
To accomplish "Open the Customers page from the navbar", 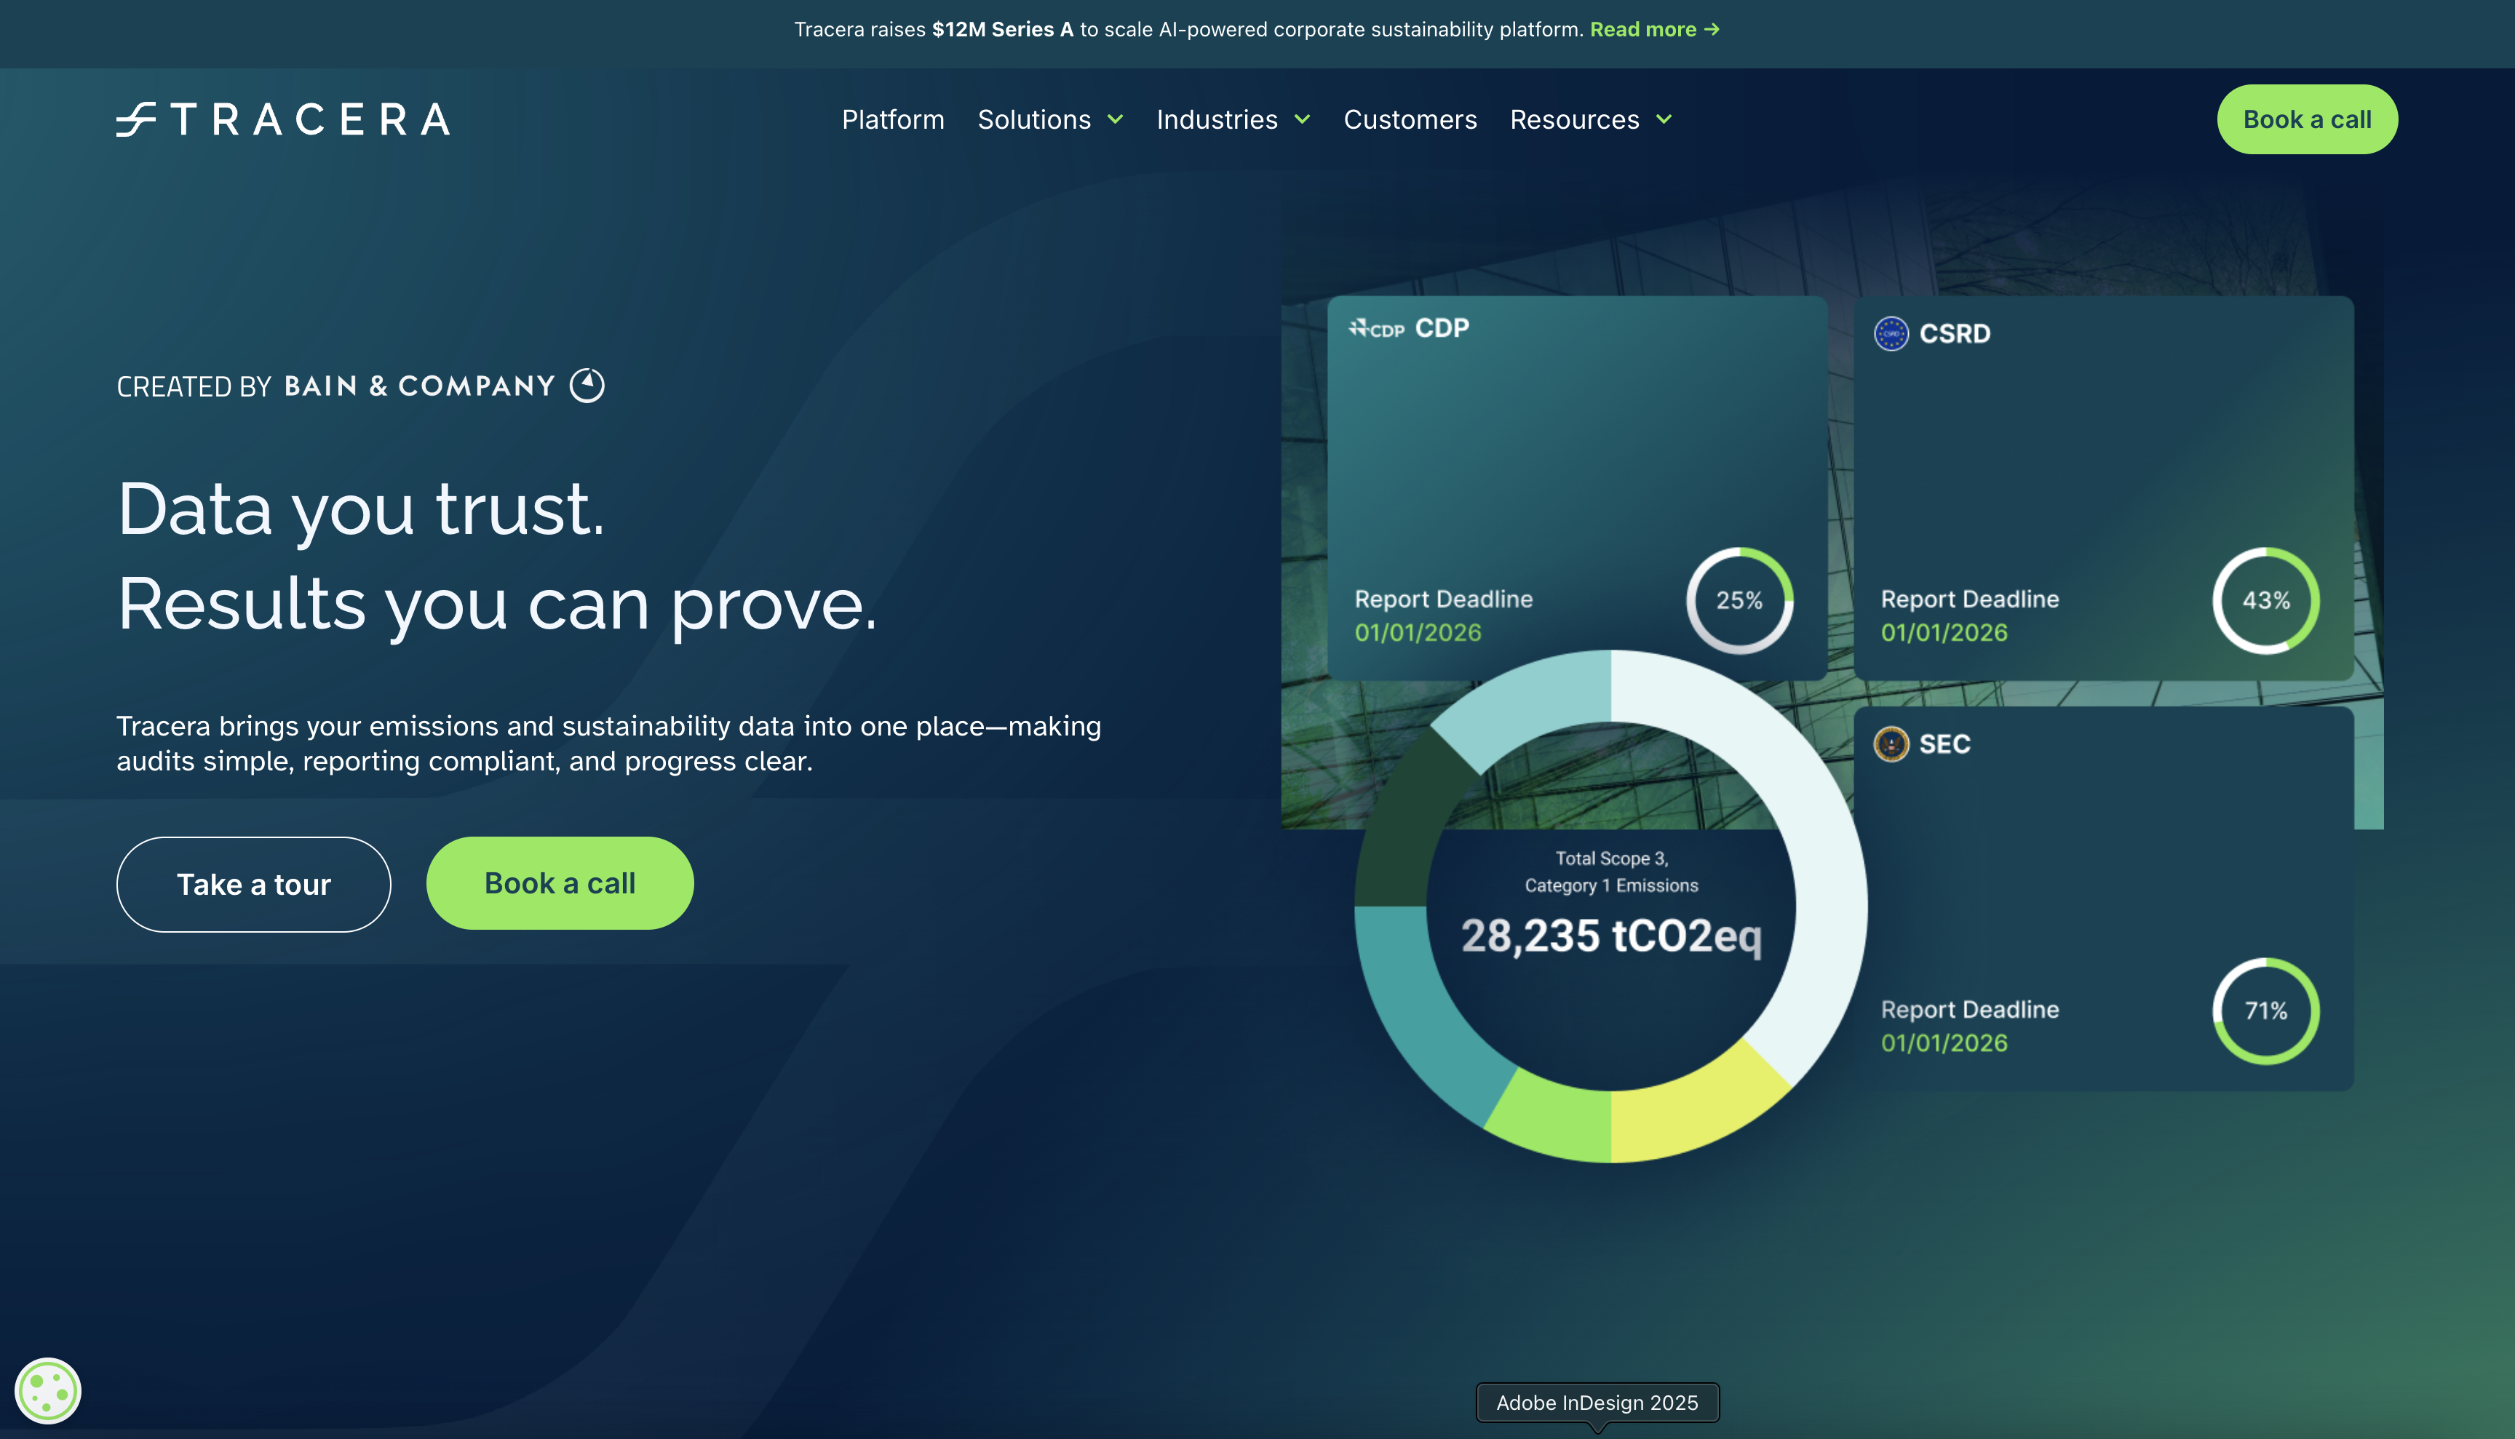I will pyautogui.click(x=1410, y=119).
